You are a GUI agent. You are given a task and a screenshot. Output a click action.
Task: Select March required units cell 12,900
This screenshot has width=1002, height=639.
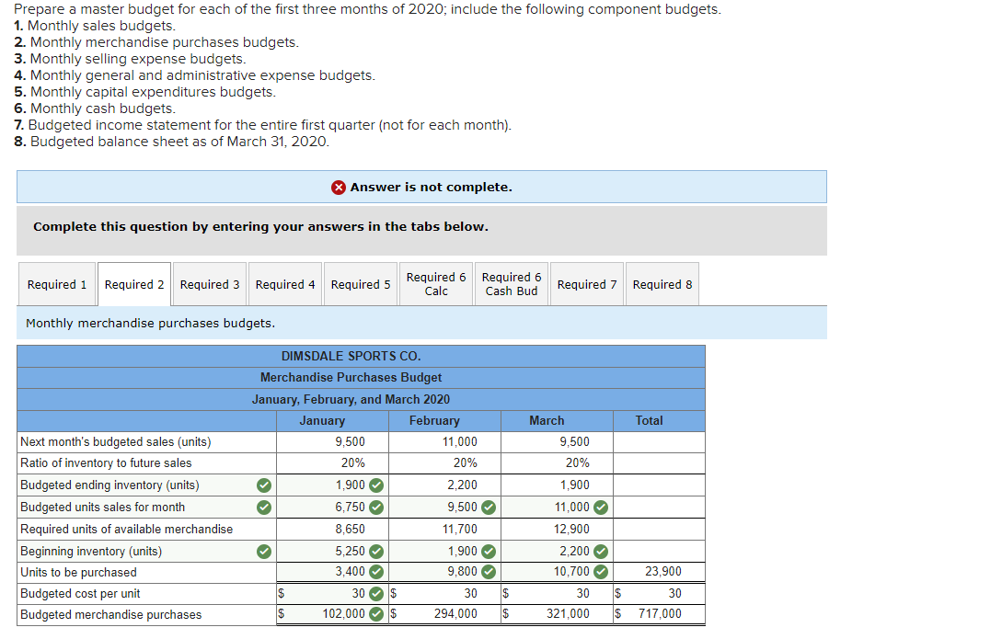[x=558, y=530]
